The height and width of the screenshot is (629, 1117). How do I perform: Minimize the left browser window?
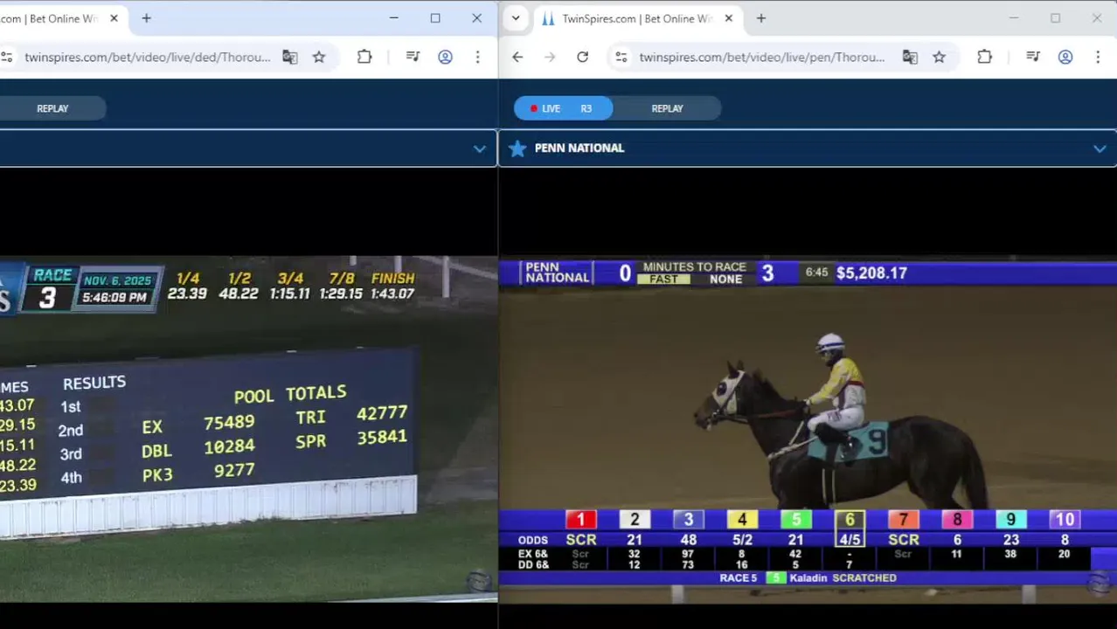click(x=393, y=18)
